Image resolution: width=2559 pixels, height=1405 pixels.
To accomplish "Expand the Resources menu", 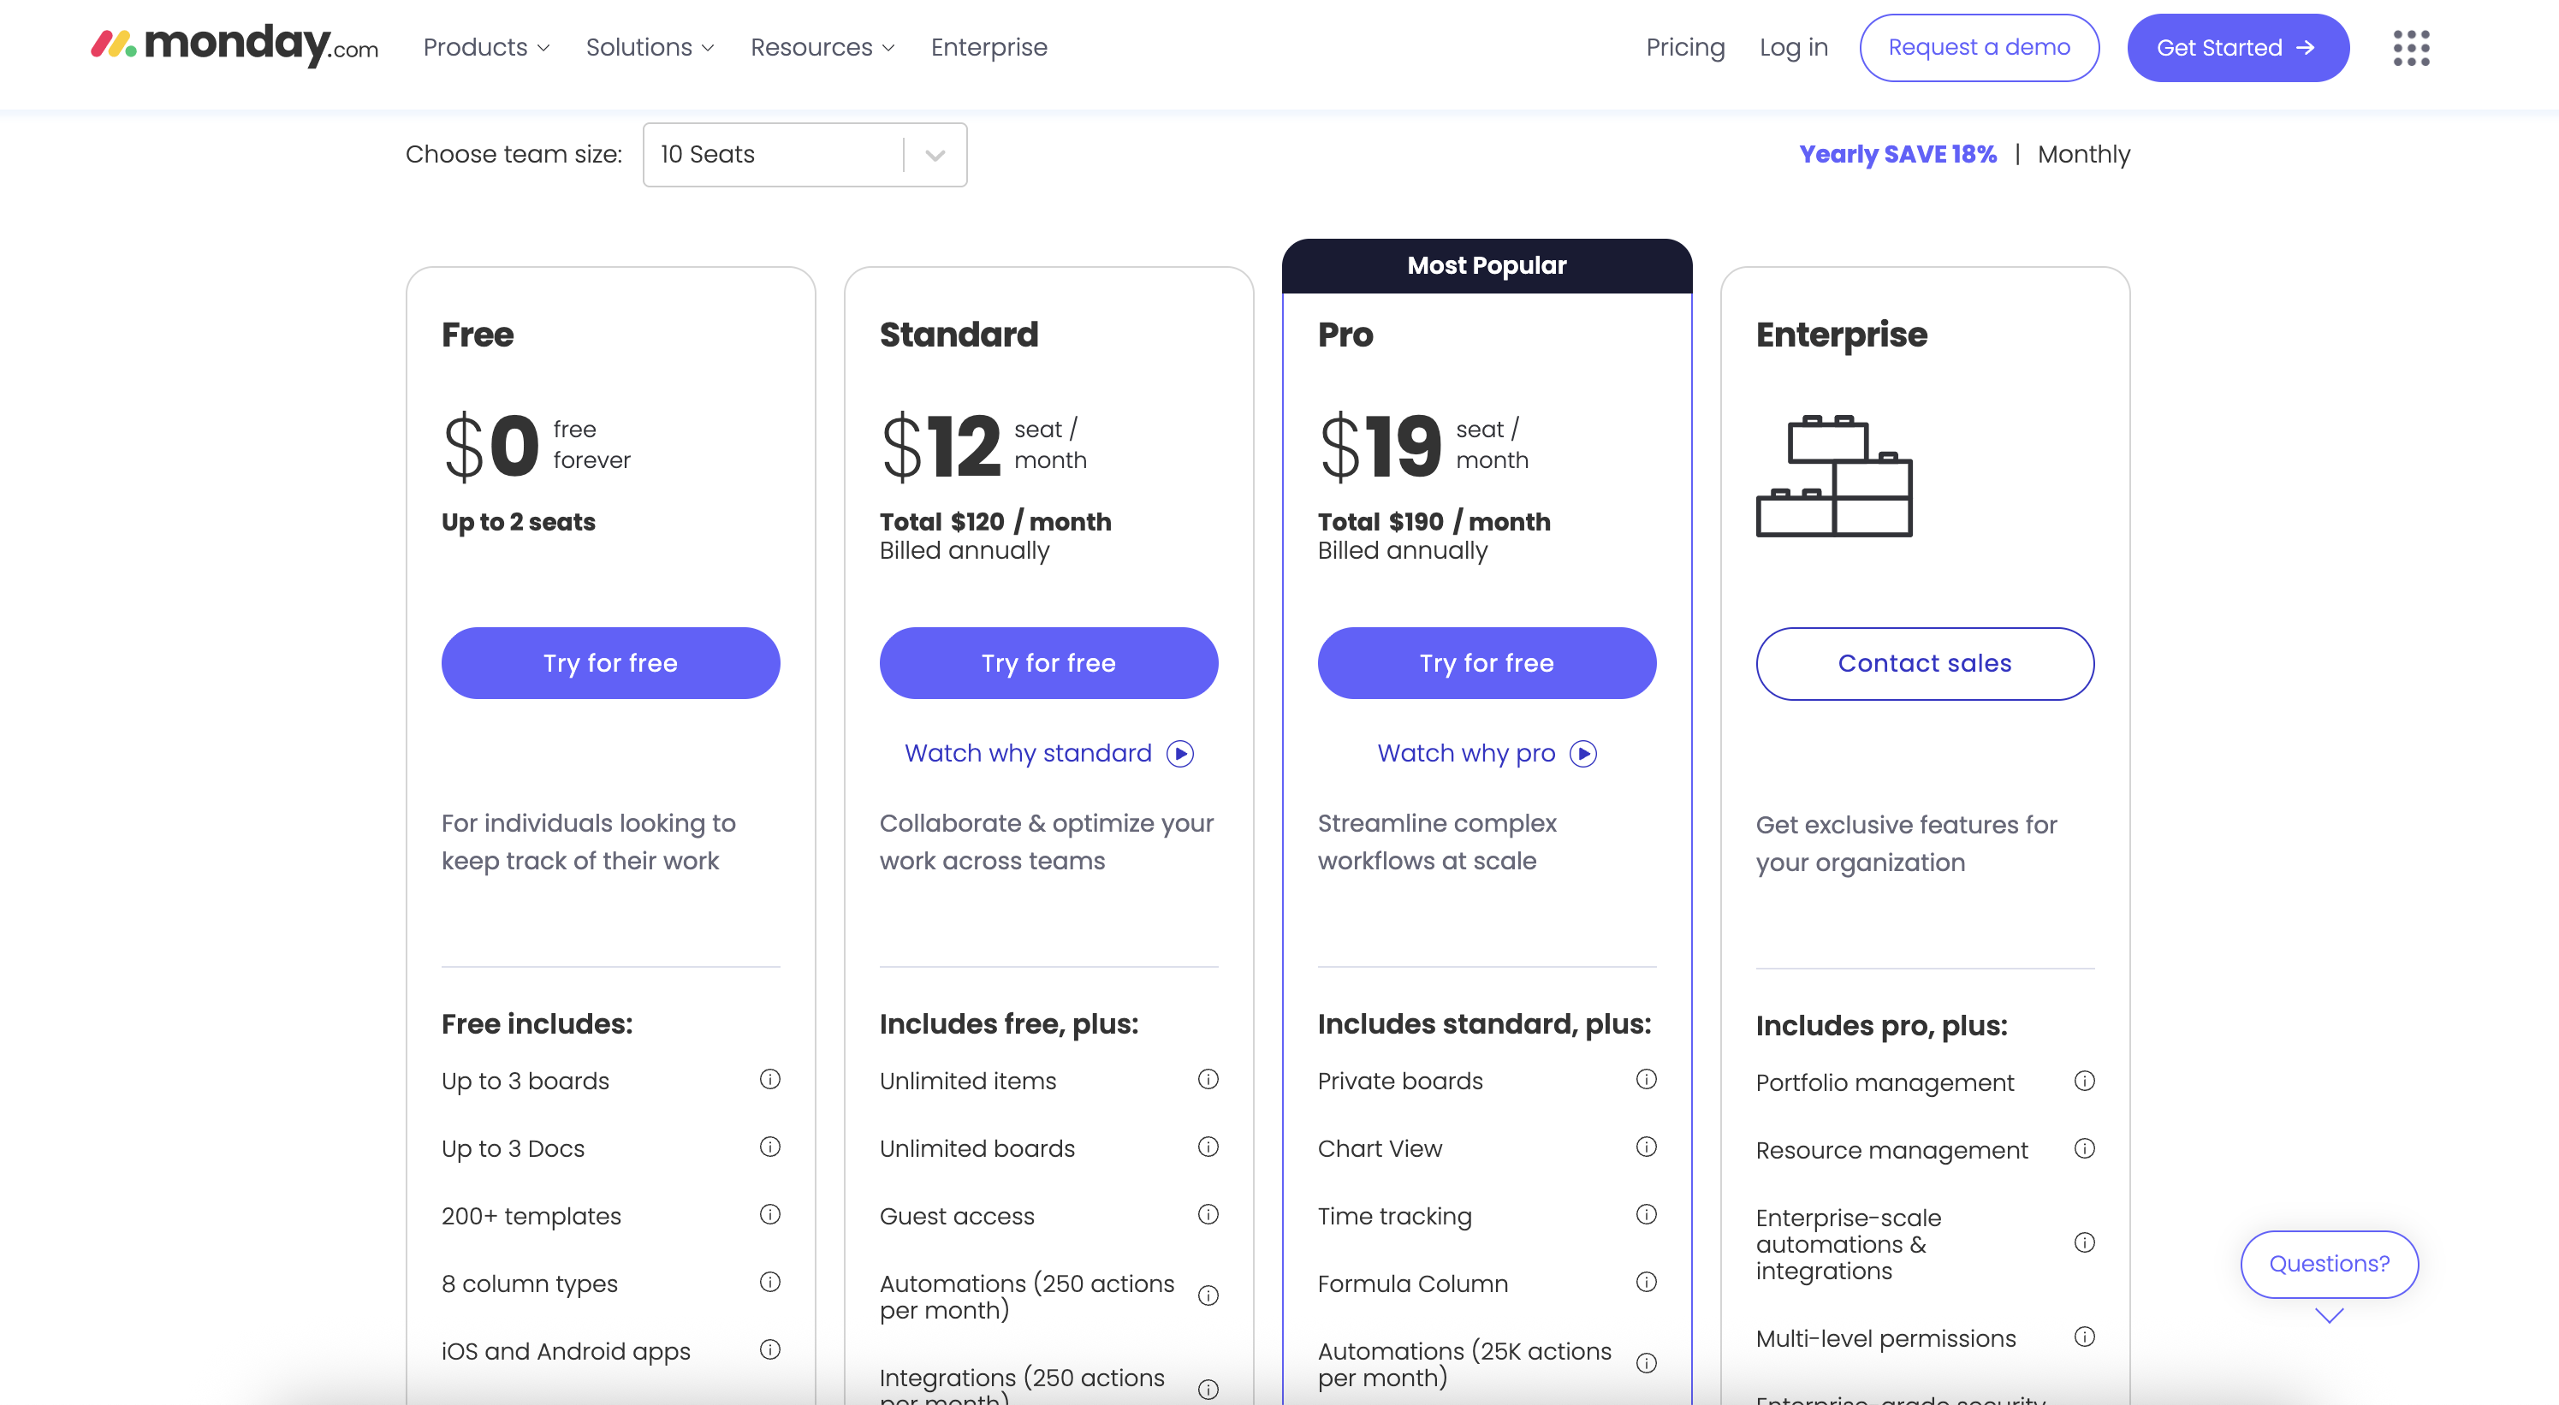I will click(x=822, y=47).
